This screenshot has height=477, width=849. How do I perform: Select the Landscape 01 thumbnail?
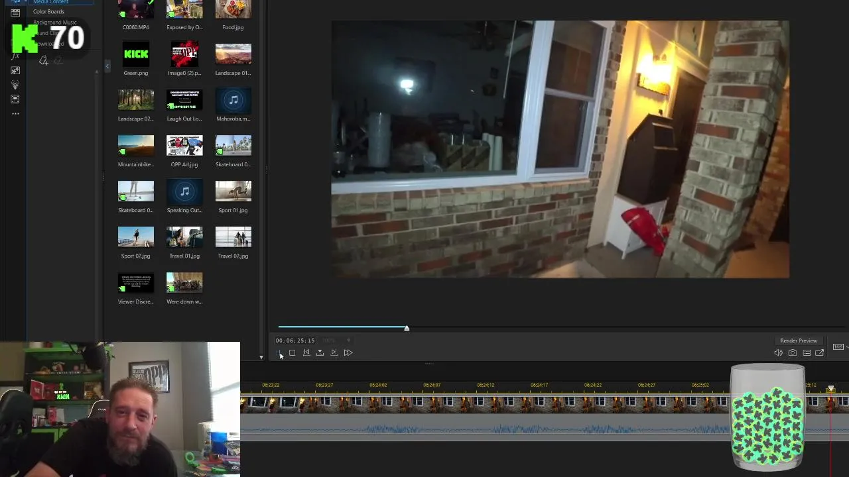[233, 54]
